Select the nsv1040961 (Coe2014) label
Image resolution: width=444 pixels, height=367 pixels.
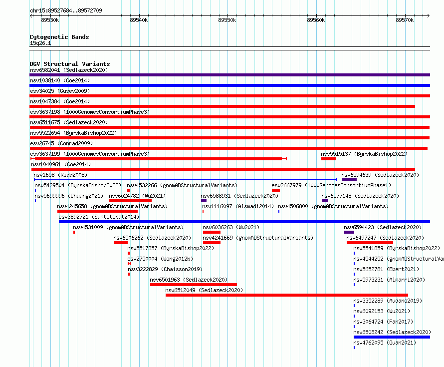(61, 164)
